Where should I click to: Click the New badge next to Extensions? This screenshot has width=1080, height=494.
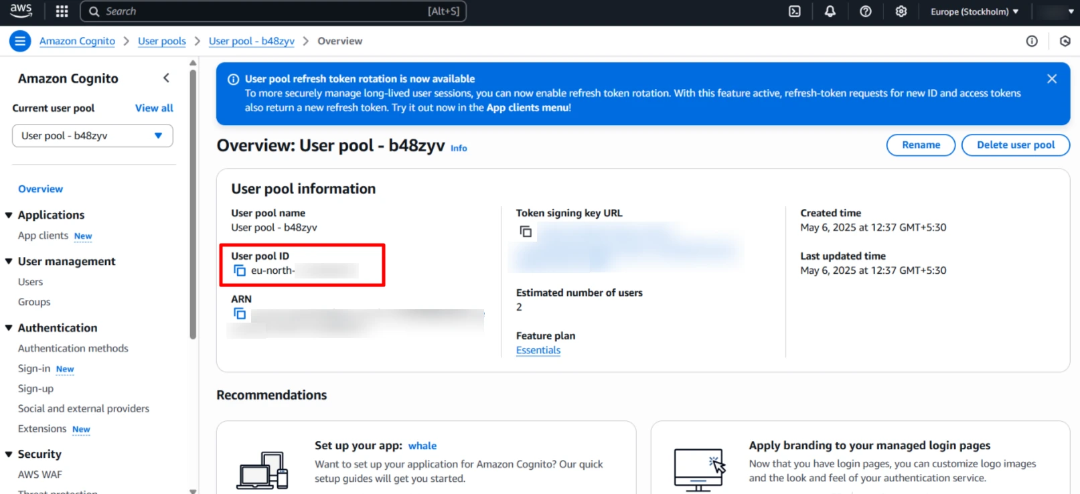[x=81, y=429]
